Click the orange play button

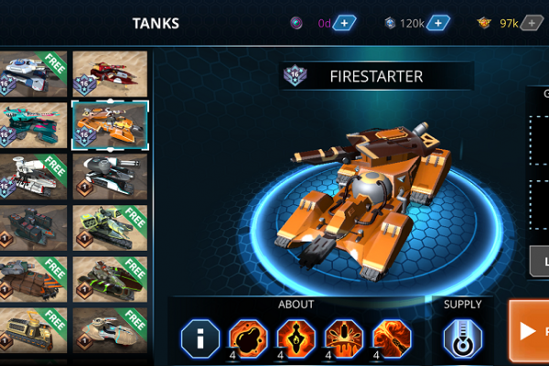(x=529, y=330)
